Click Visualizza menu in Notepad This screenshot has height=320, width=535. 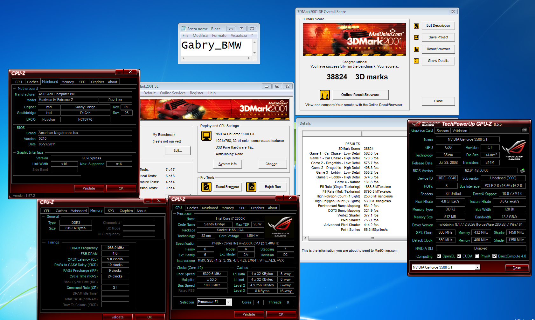point(239,36)
